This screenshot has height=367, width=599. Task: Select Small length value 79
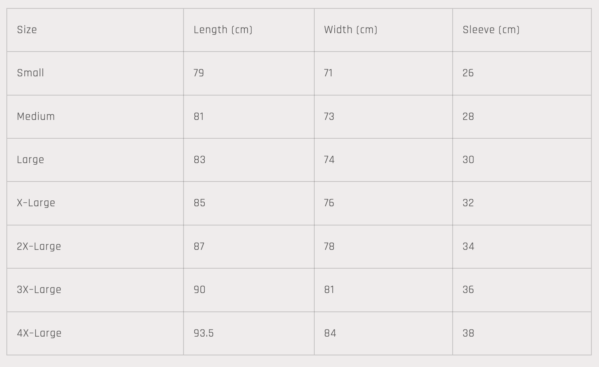point(199,73)
